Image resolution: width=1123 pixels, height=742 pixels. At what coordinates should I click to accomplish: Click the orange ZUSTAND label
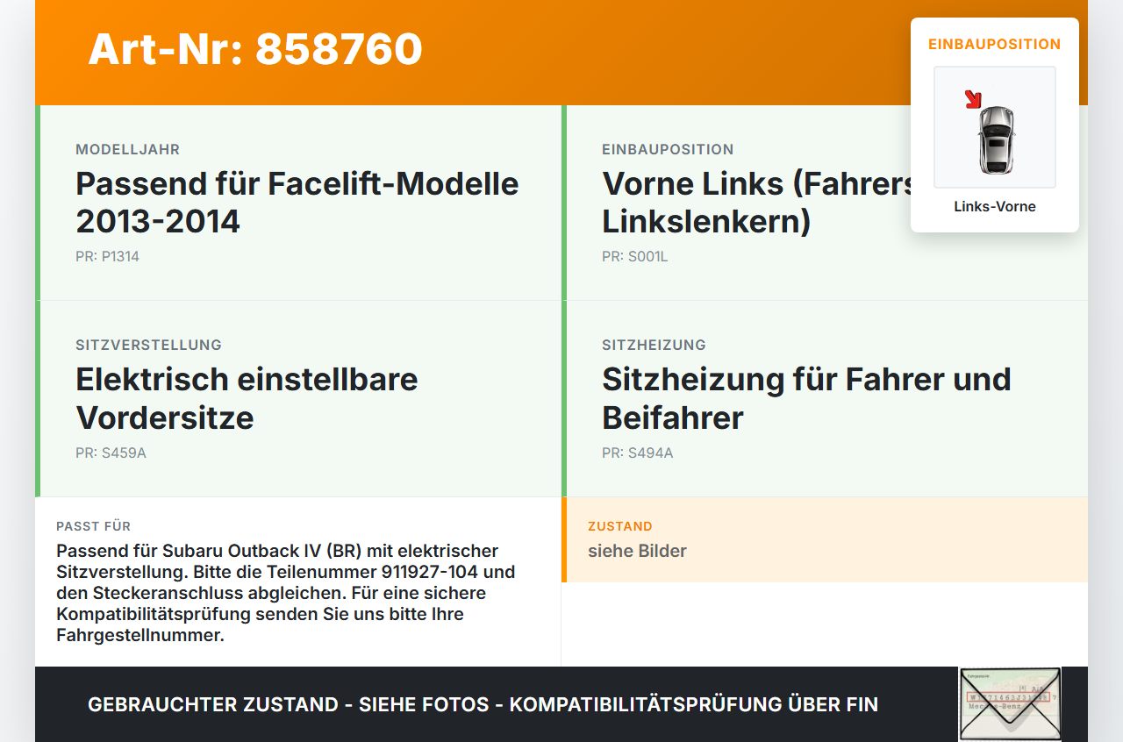(620, 526)
